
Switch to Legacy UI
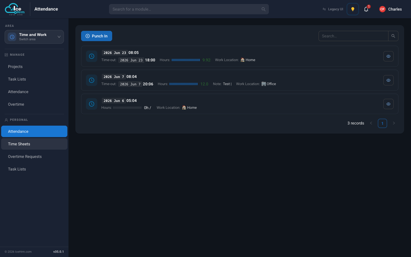[333, 9]
